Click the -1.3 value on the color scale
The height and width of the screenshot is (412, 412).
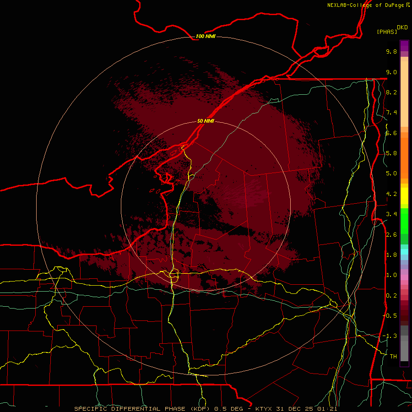point(390,336)
